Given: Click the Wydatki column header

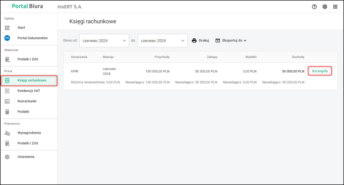Looking at the screenshot, I should click(x=251, y=57).
